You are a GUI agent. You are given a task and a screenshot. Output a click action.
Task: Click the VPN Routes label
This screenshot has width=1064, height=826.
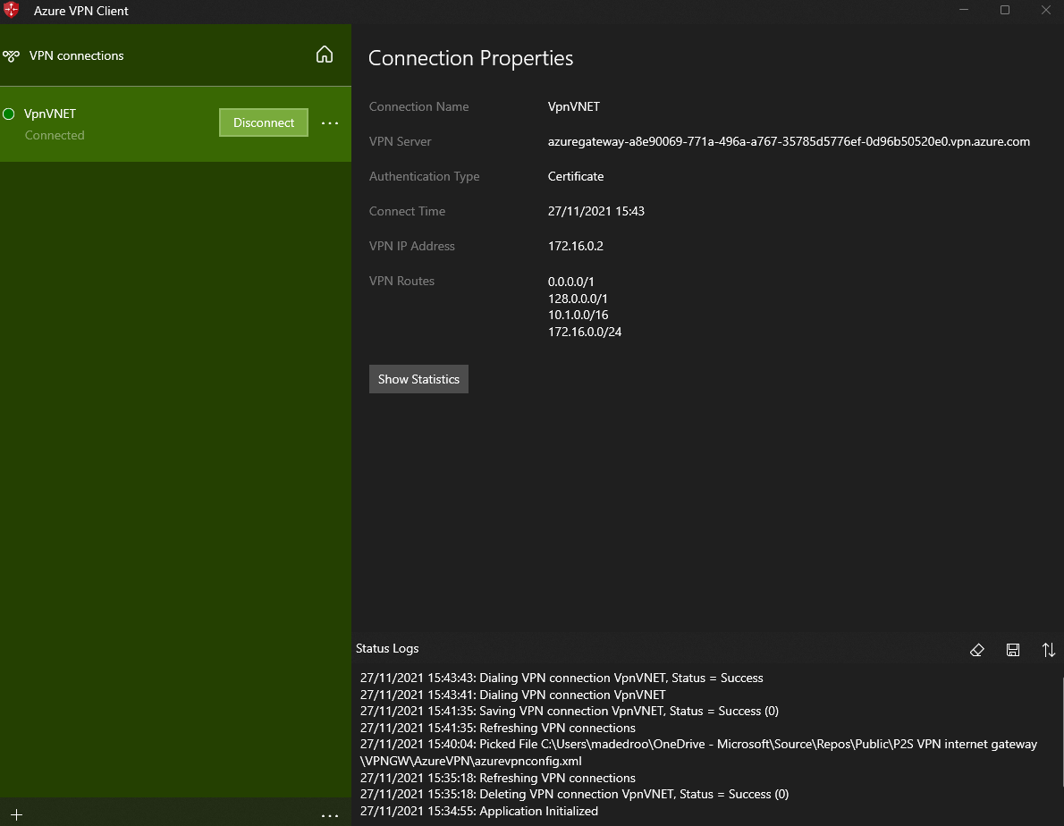(x=401, y=281)
